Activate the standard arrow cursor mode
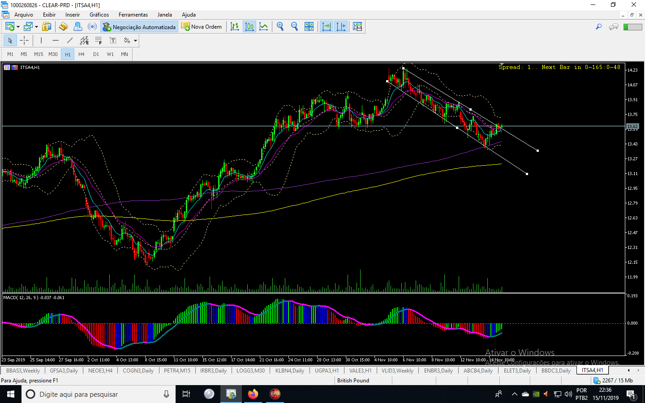This screenshot has width=645, height=403. 10,41
